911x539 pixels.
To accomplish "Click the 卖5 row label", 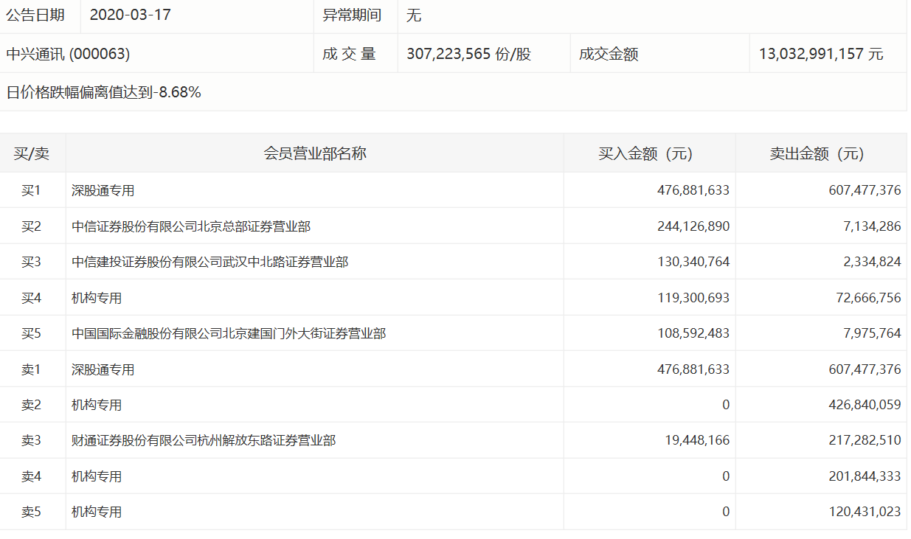I will [x=31, y=512].
